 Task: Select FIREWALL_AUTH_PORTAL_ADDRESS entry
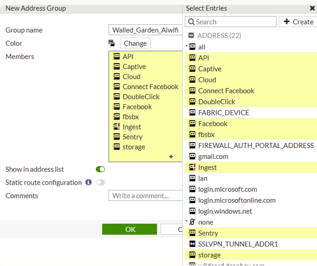coord(251,145)
